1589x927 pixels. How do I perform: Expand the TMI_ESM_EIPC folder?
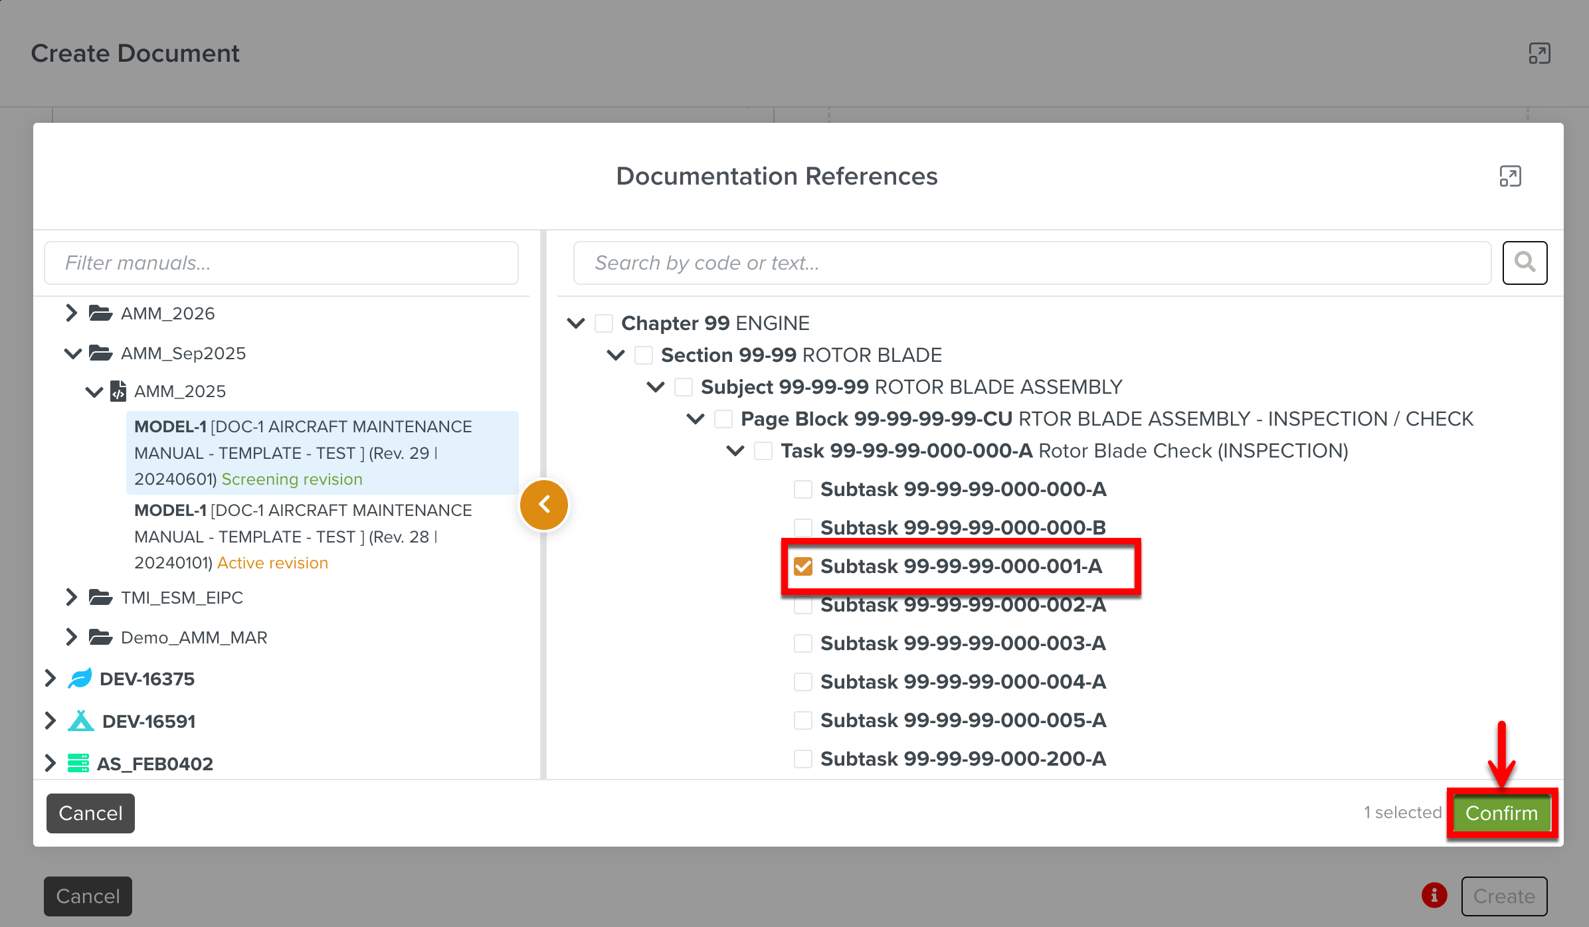click(71, 598)
